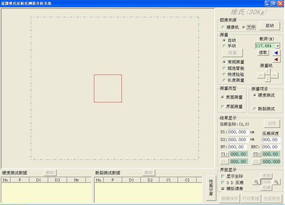
Task: Click the 100% zoom button
Action: click(266, 182)
